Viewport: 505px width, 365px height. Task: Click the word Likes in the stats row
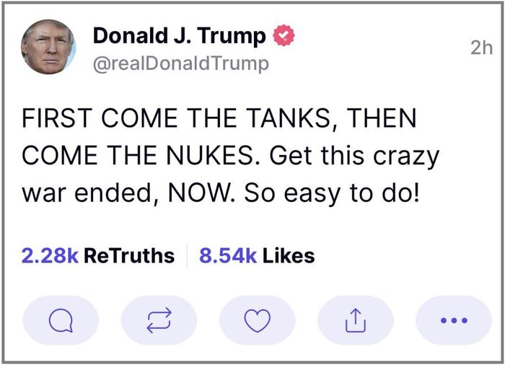[288, 255]
